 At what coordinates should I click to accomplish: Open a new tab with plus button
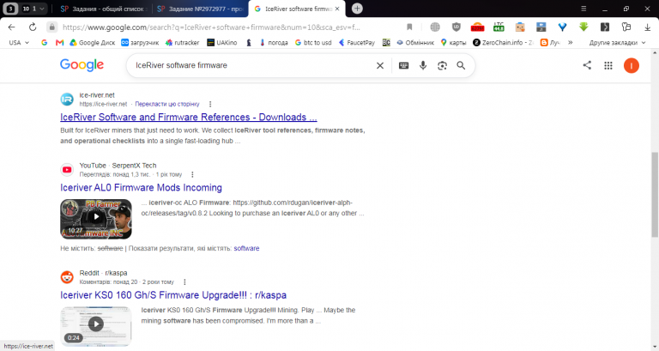pyautogui.click(x=357, y=9)
